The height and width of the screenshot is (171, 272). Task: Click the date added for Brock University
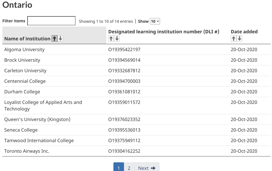pos(244,60)
